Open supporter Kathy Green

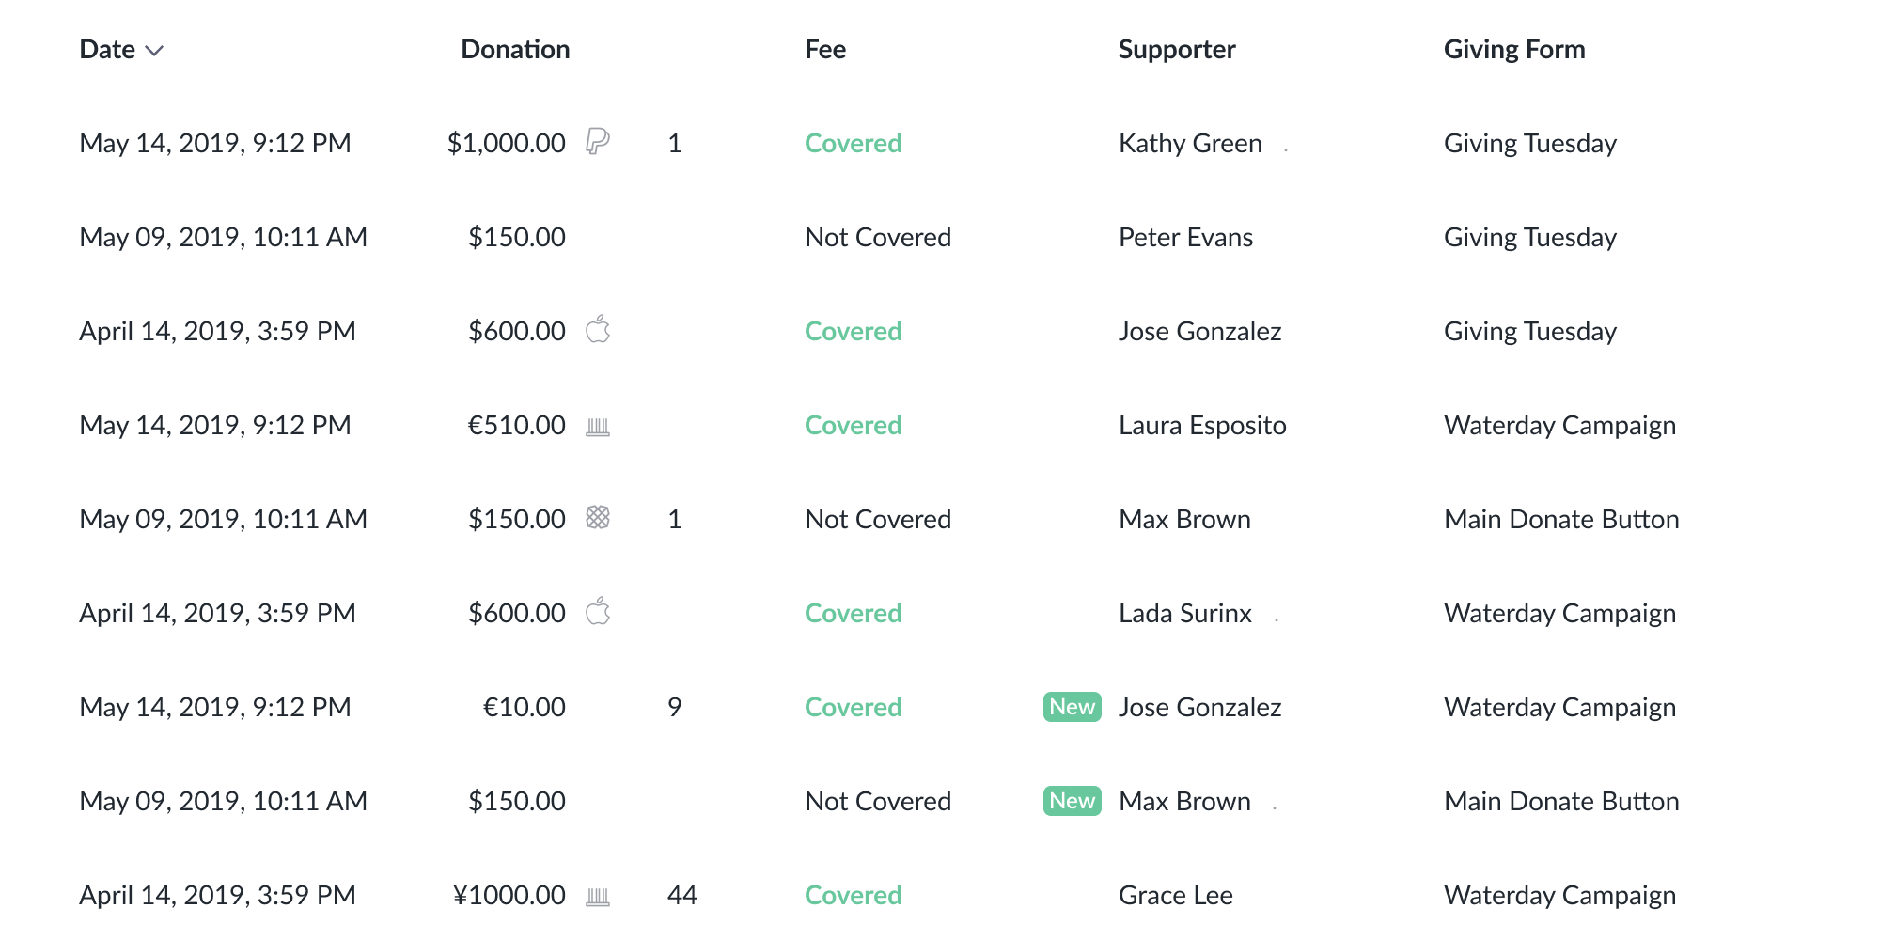[1190, 143]
